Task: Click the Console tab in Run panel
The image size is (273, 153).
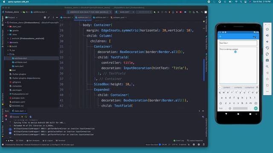Action: tap(15, 117)
